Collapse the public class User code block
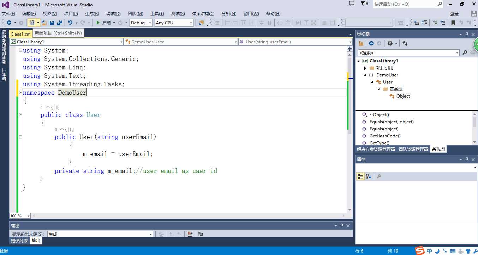 (20, 115)
